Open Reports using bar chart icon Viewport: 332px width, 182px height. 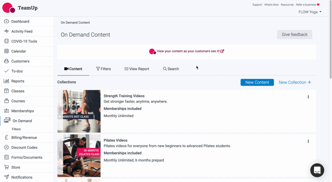click(x=6, y=81)
